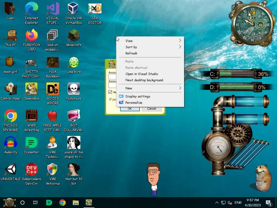Select the SEX EDITOR HxD icon
Image resolution: width=277 pixels, height=208 pixels.
coord(95,13)
